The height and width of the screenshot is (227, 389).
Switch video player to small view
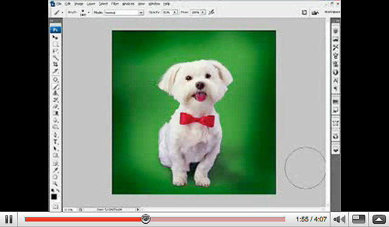click(x=359, y=219)
